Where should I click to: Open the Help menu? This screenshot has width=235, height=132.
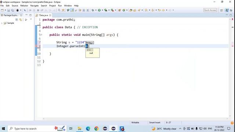click(76, 6)
